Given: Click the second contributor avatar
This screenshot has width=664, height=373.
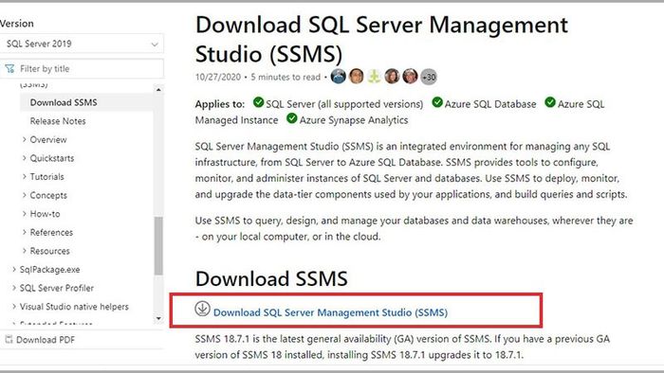Looking at the screenshot, I should coord(357,77).
